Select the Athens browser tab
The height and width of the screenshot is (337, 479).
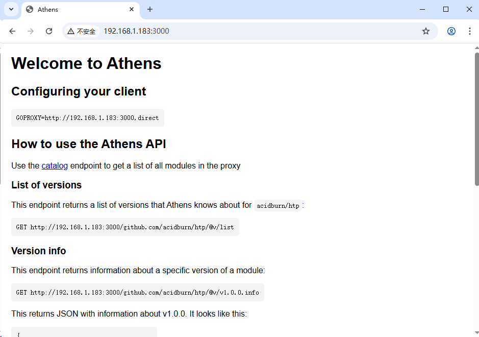click(77, 9)
